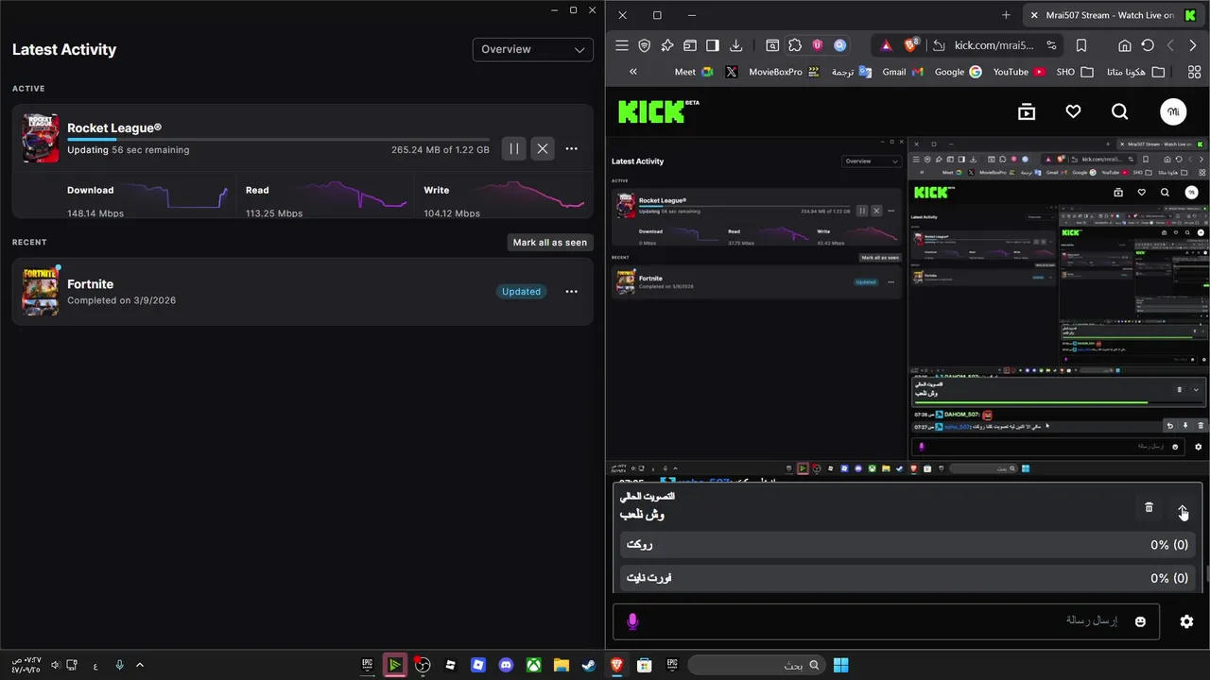Open Brave Leo AI sparkle icon

click(x=667, y=45)
